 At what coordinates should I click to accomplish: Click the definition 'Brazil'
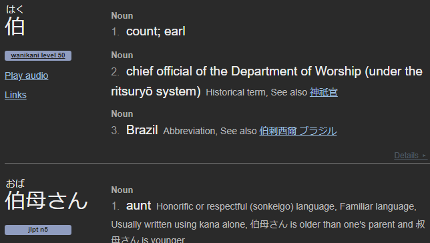142,130
